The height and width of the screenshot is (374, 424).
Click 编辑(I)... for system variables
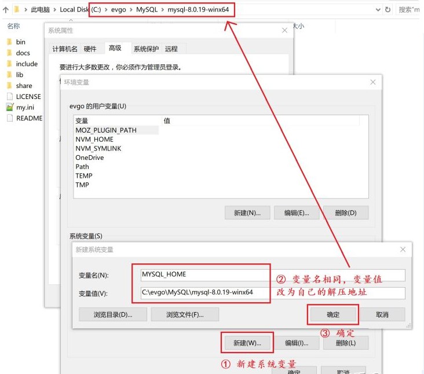pos(297,343)
